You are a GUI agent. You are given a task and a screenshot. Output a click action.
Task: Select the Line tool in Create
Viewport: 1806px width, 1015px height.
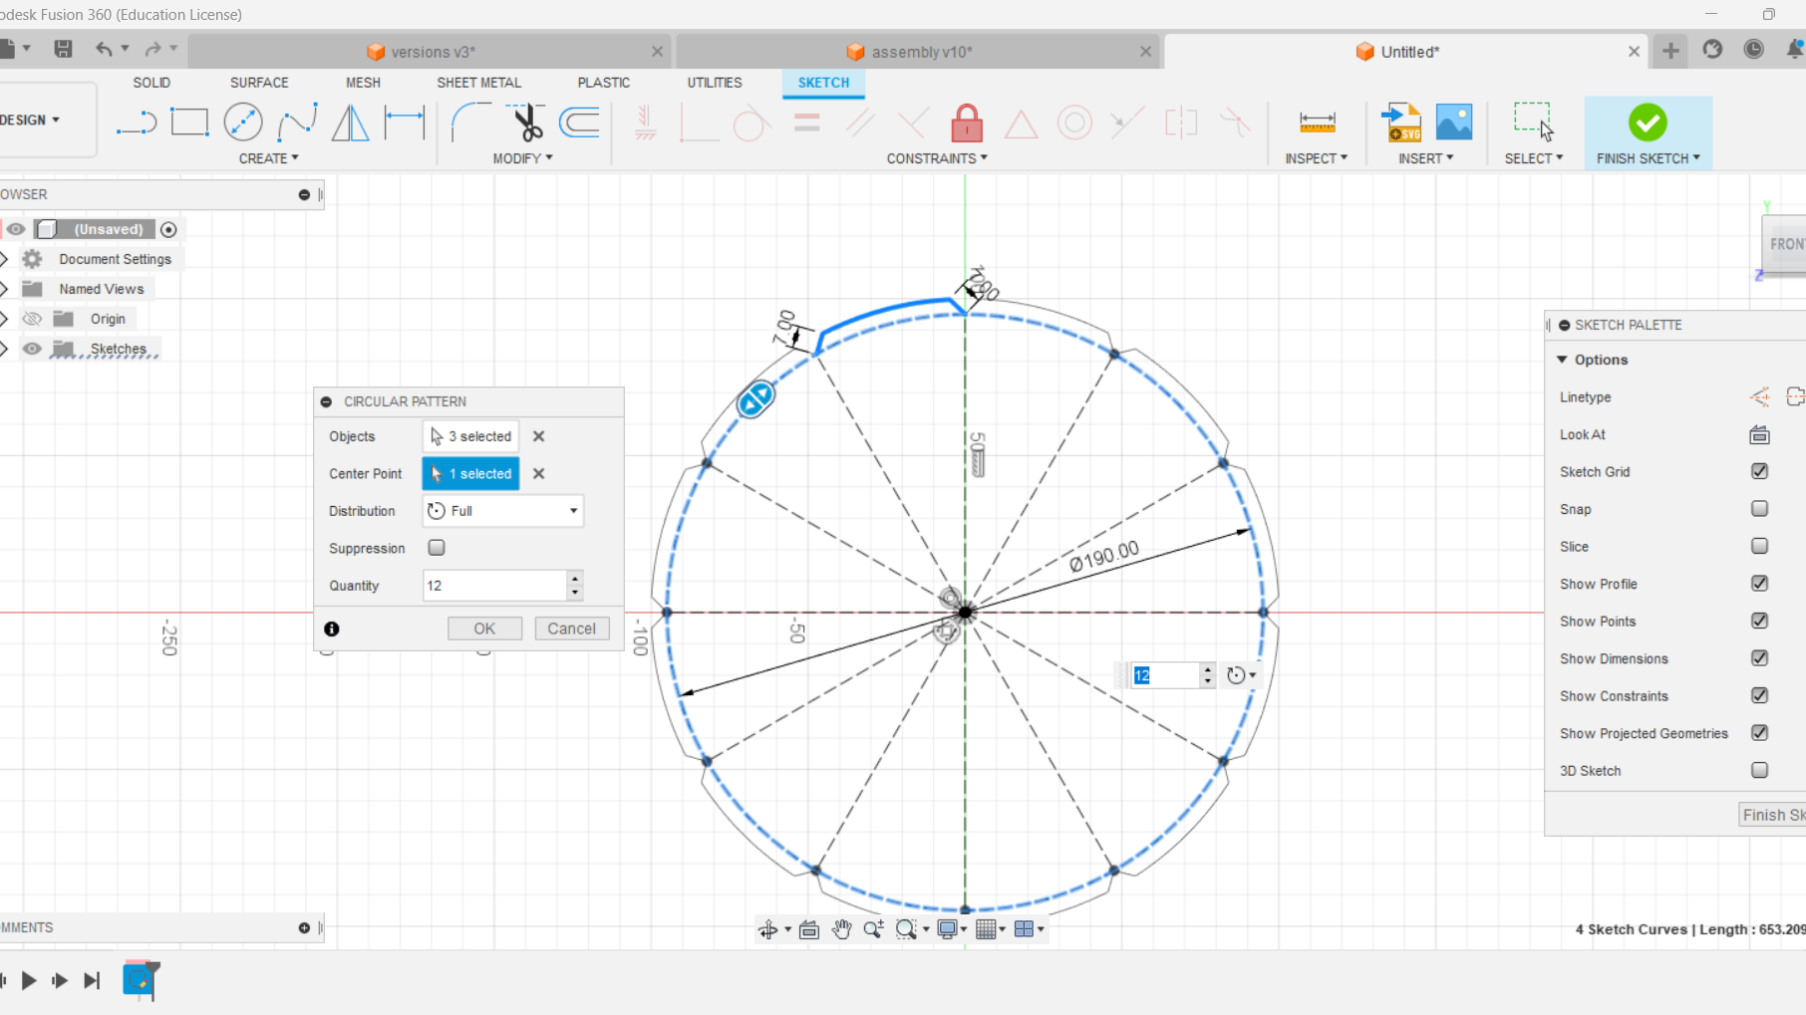click(x=137, y=124)
